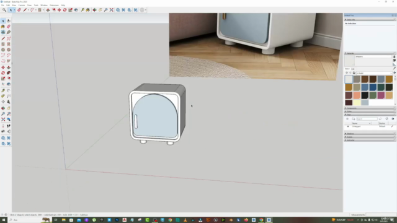Choose Rectangle tool in left tool set
This screenshot has height=223, width=397.
(x=3, y=44)
